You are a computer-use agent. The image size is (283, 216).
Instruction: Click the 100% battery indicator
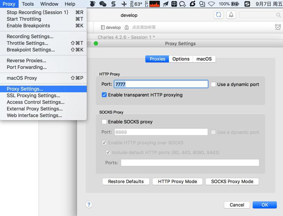click(x=229, y=4)
